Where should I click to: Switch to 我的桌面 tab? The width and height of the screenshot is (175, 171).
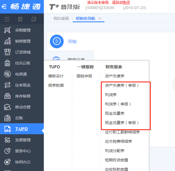[x=61, y=18]
